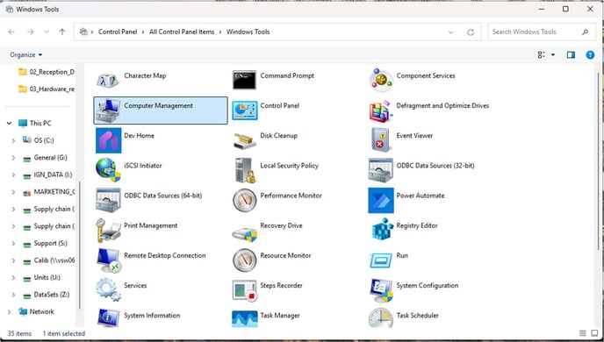Expand the OS (C:) drive node

pyautogui.click(x=13, y=140)
